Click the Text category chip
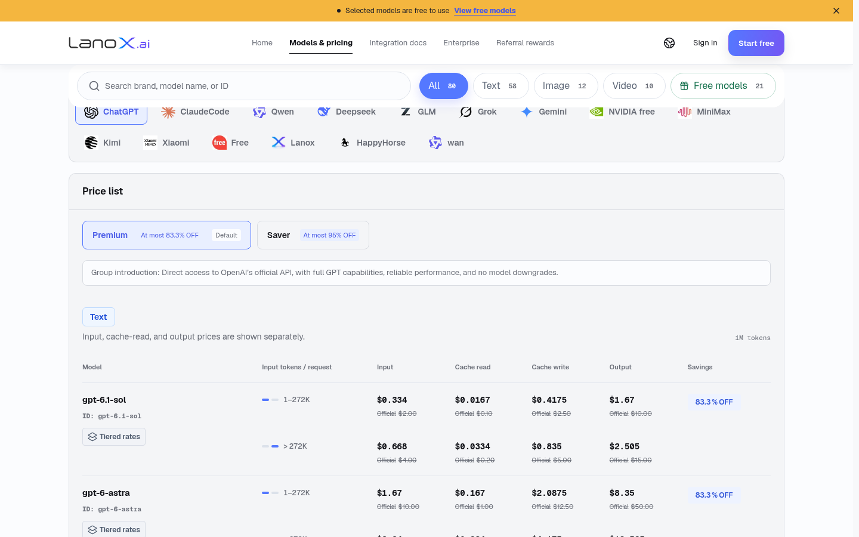This screenshot has width=859, height=537. coord(98,317)
